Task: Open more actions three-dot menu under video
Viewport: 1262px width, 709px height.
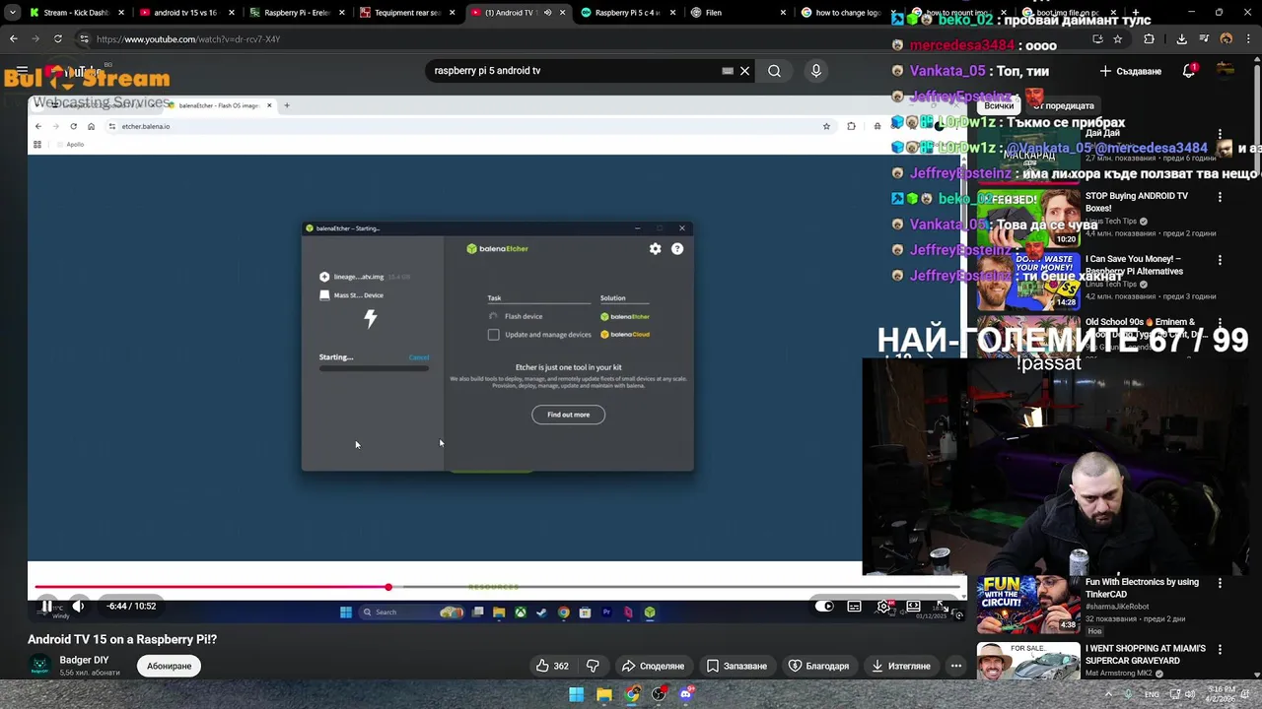Action: (956, 666)
